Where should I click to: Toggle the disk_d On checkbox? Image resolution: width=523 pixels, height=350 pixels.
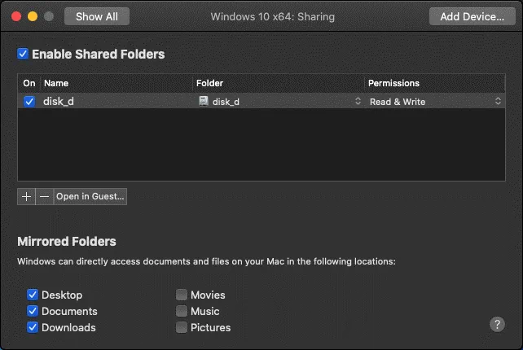29,102
